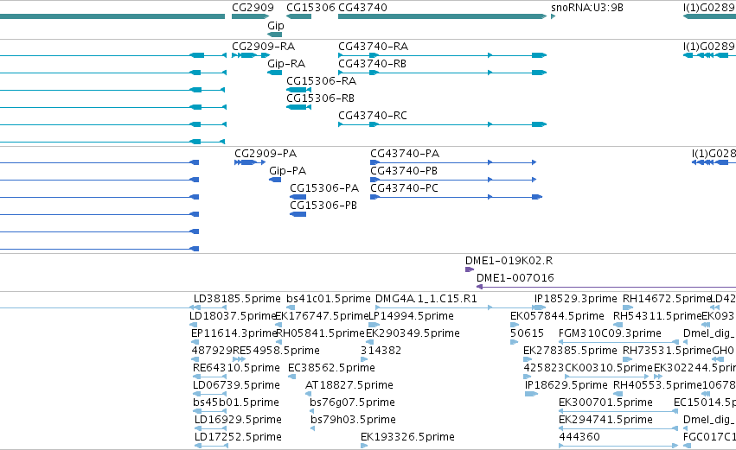The height and width of the screenshot is (450, 736).
Task: Select EST EK278385.5prime
Action: (x=570, y=351)
